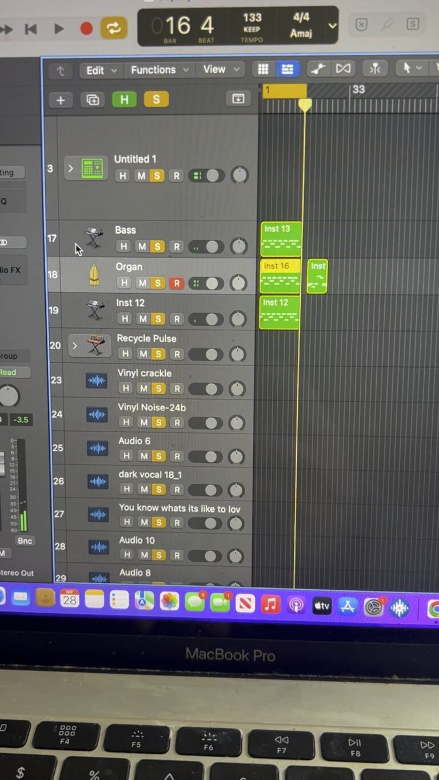Expand the Untitled 1 track stack

70,169
